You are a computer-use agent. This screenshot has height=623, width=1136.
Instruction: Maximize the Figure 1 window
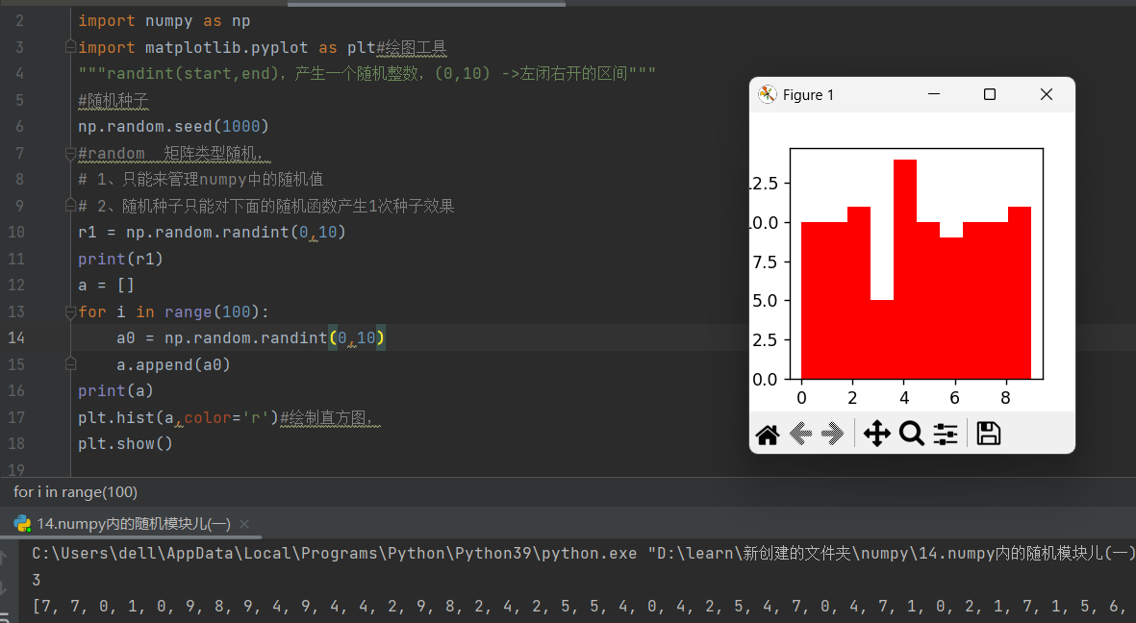click(x=990, y=94)
